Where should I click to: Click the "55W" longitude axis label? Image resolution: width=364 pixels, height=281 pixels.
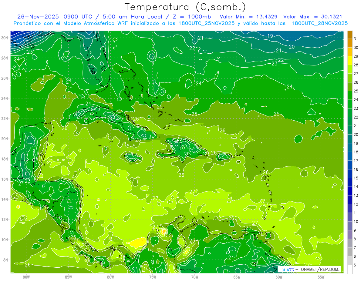click(x=321, y=277)
